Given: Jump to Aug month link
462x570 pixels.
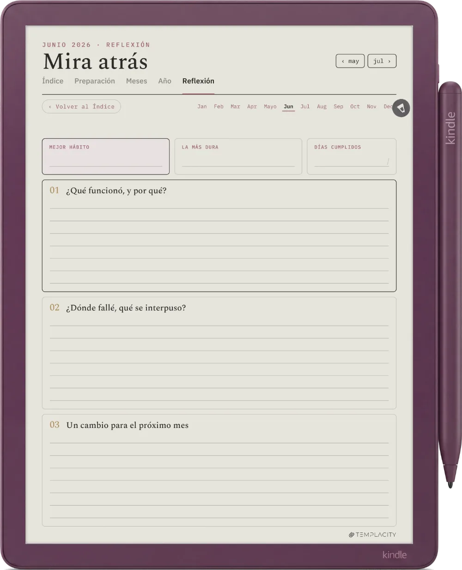Looking at the screenshot, I should 322,106.
